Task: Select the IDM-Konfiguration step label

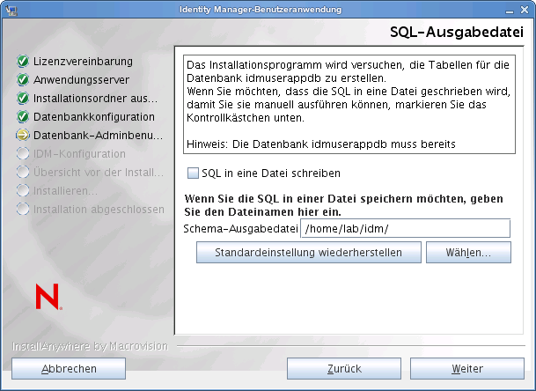Action: coord(79,153)
